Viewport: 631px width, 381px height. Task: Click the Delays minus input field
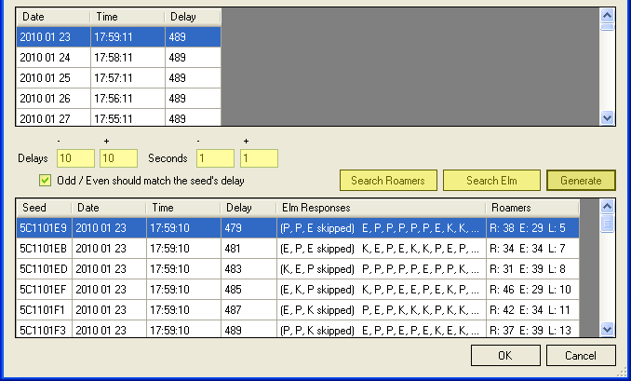click(x=75, y=158)
